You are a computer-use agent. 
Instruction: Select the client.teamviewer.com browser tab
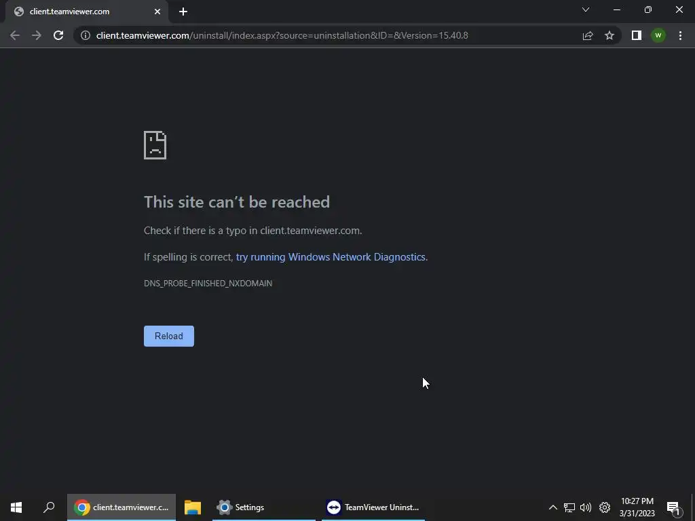87,12
